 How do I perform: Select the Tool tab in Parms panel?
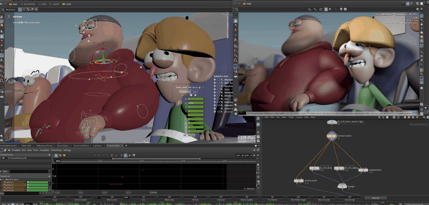coord(194,91)
